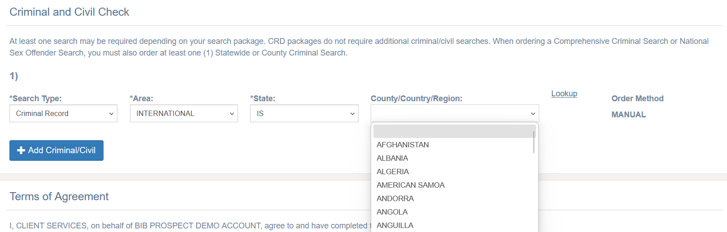Click the plus icon on Add Criminal/Civil
The image size is (727, 232).
(21, 150)
